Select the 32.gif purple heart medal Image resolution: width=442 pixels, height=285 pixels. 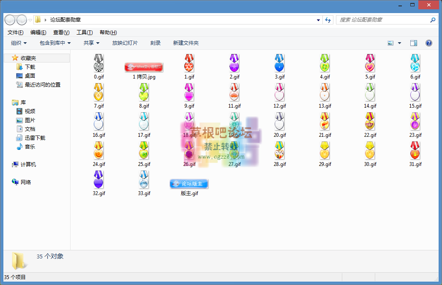point(98,180)
